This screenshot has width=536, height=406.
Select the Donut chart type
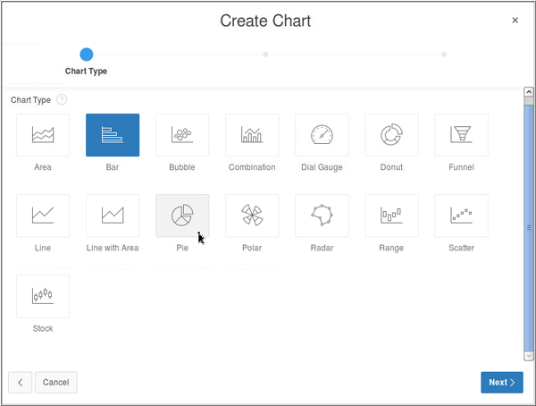[x=391, y=135]
